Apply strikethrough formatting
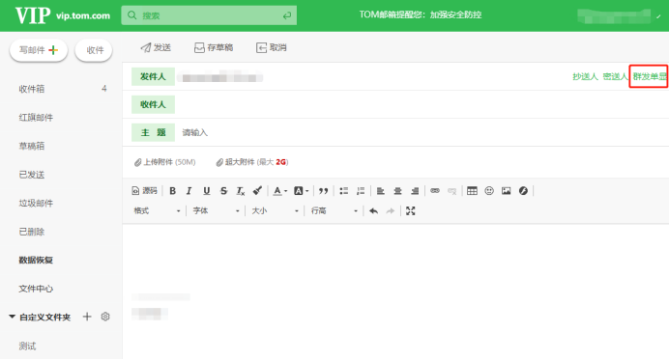This screenshot has width=669, height=360. click(x=223, y=191)
